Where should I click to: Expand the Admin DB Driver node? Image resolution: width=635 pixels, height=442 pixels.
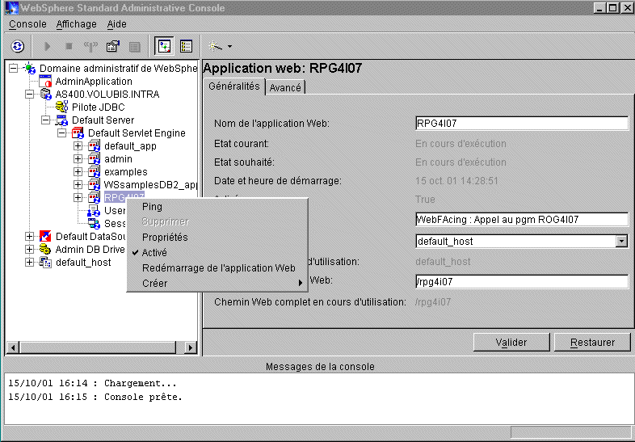pyautogui.click(x=29, y=249)
